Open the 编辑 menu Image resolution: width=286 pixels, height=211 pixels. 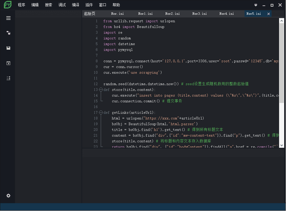tap(35, 5)
